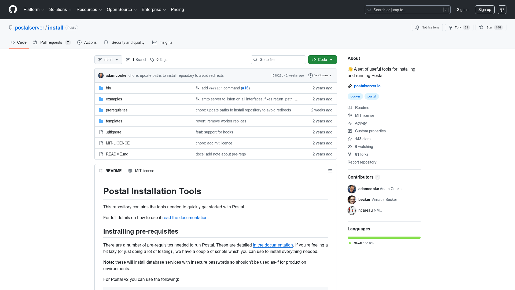Switch to the MIT license tab
This screenshot has height=290, width=515.
pos(141,171)
